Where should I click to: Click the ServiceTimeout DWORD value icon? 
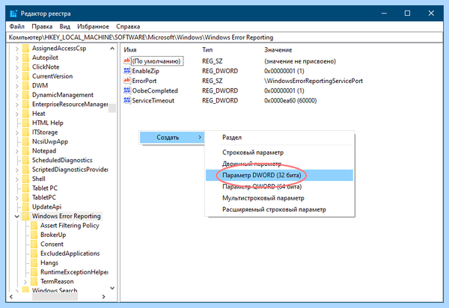pos(127,100)
